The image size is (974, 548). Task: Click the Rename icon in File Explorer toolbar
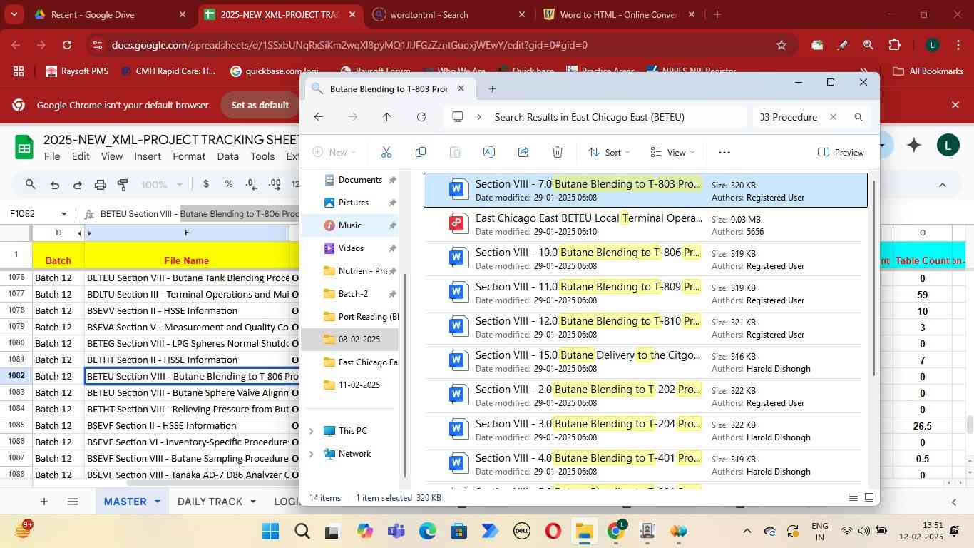point(489,152)
